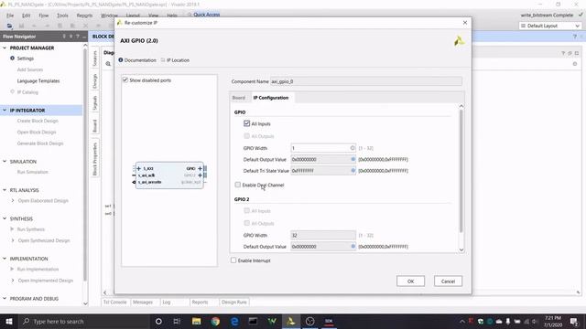Open File Explorer from the taskbar
The height and width of the screenshot is (329, 586).
click(196, 321)
